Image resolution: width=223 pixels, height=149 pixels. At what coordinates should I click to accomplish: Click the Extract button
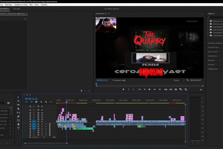pos(171,89)
